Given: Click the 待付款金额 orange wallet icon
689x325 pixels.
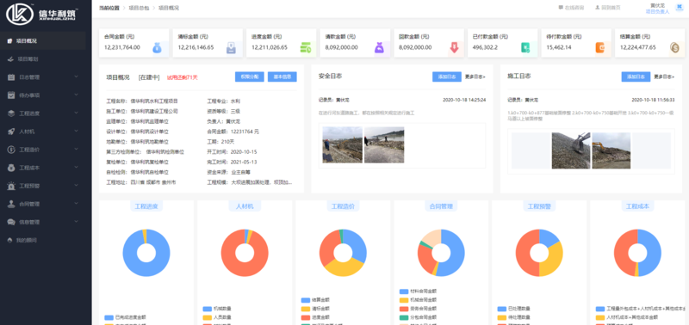Looking at the screenshot, I should (x=600, y=48).
